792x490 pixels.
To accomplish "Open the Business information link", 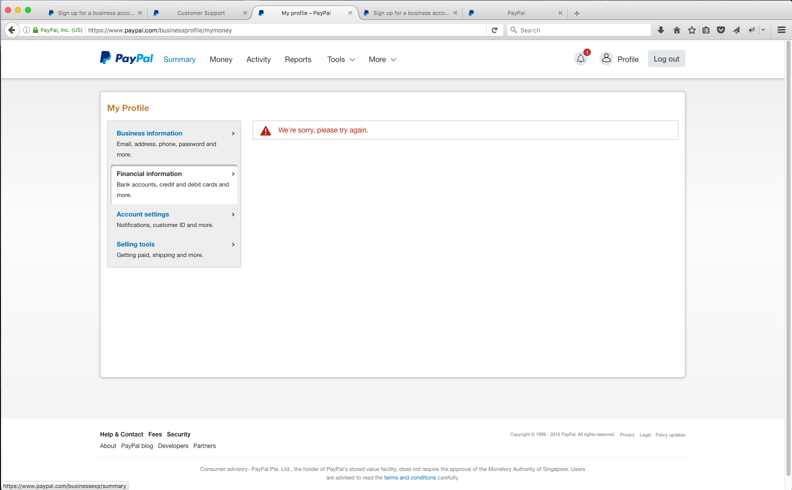I will [x=149, y=133].
